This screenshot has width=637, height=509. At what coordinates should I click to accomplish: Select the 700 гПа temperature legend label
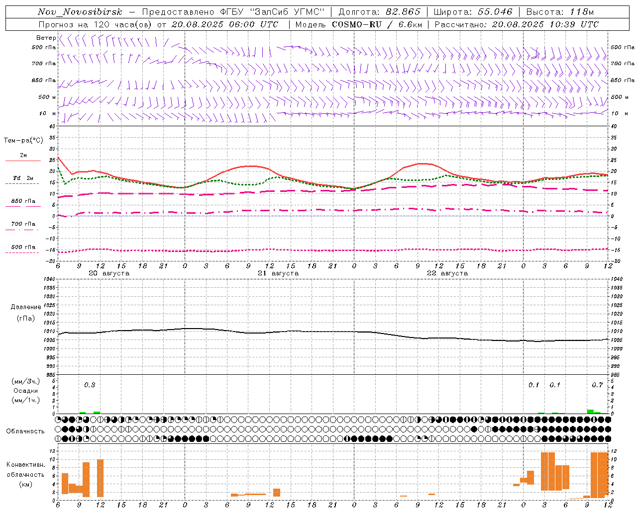pos(23,224)
